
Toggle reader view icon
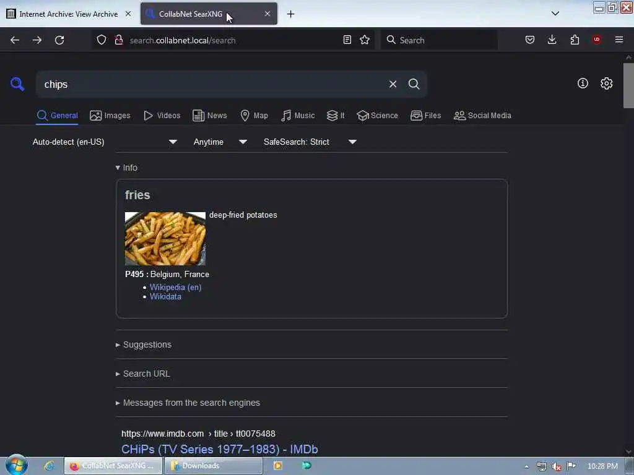tap(347, 40)
